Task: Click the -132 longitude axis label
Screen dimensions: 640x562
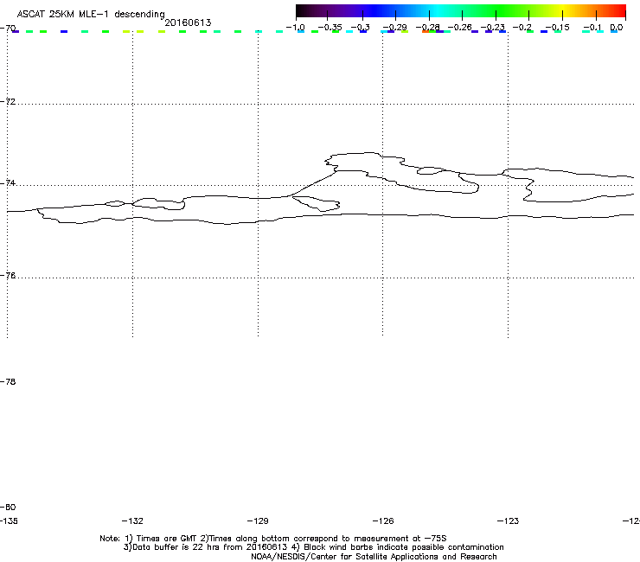Action: pyautogui.click(x=132, y=520)
